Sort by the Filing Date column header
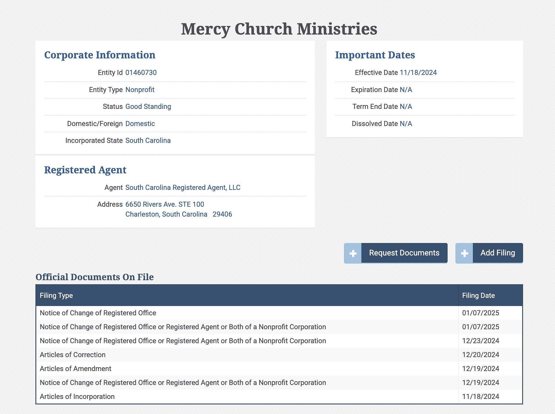Screen dimensions: 555x414 [478, 296]
